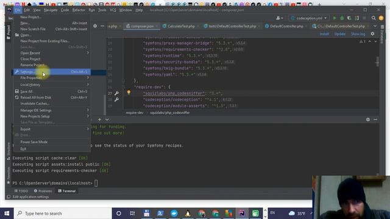This screenshot has height=219, width=390.
Task: Click the wrench gutter icon on line 27
Action: coord(116,93)
